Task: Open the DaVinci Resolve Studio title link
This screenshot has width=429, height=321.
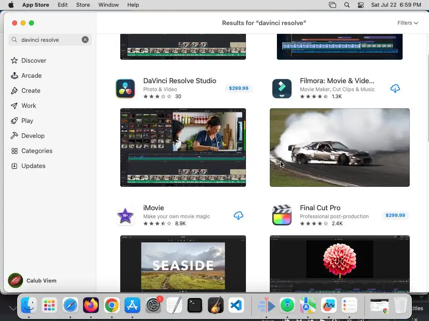Action: [x=180, y=81]
